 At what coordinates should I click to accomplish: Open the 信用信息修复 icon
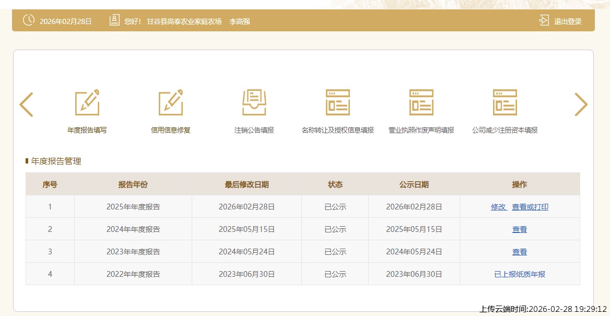point(171,102)
